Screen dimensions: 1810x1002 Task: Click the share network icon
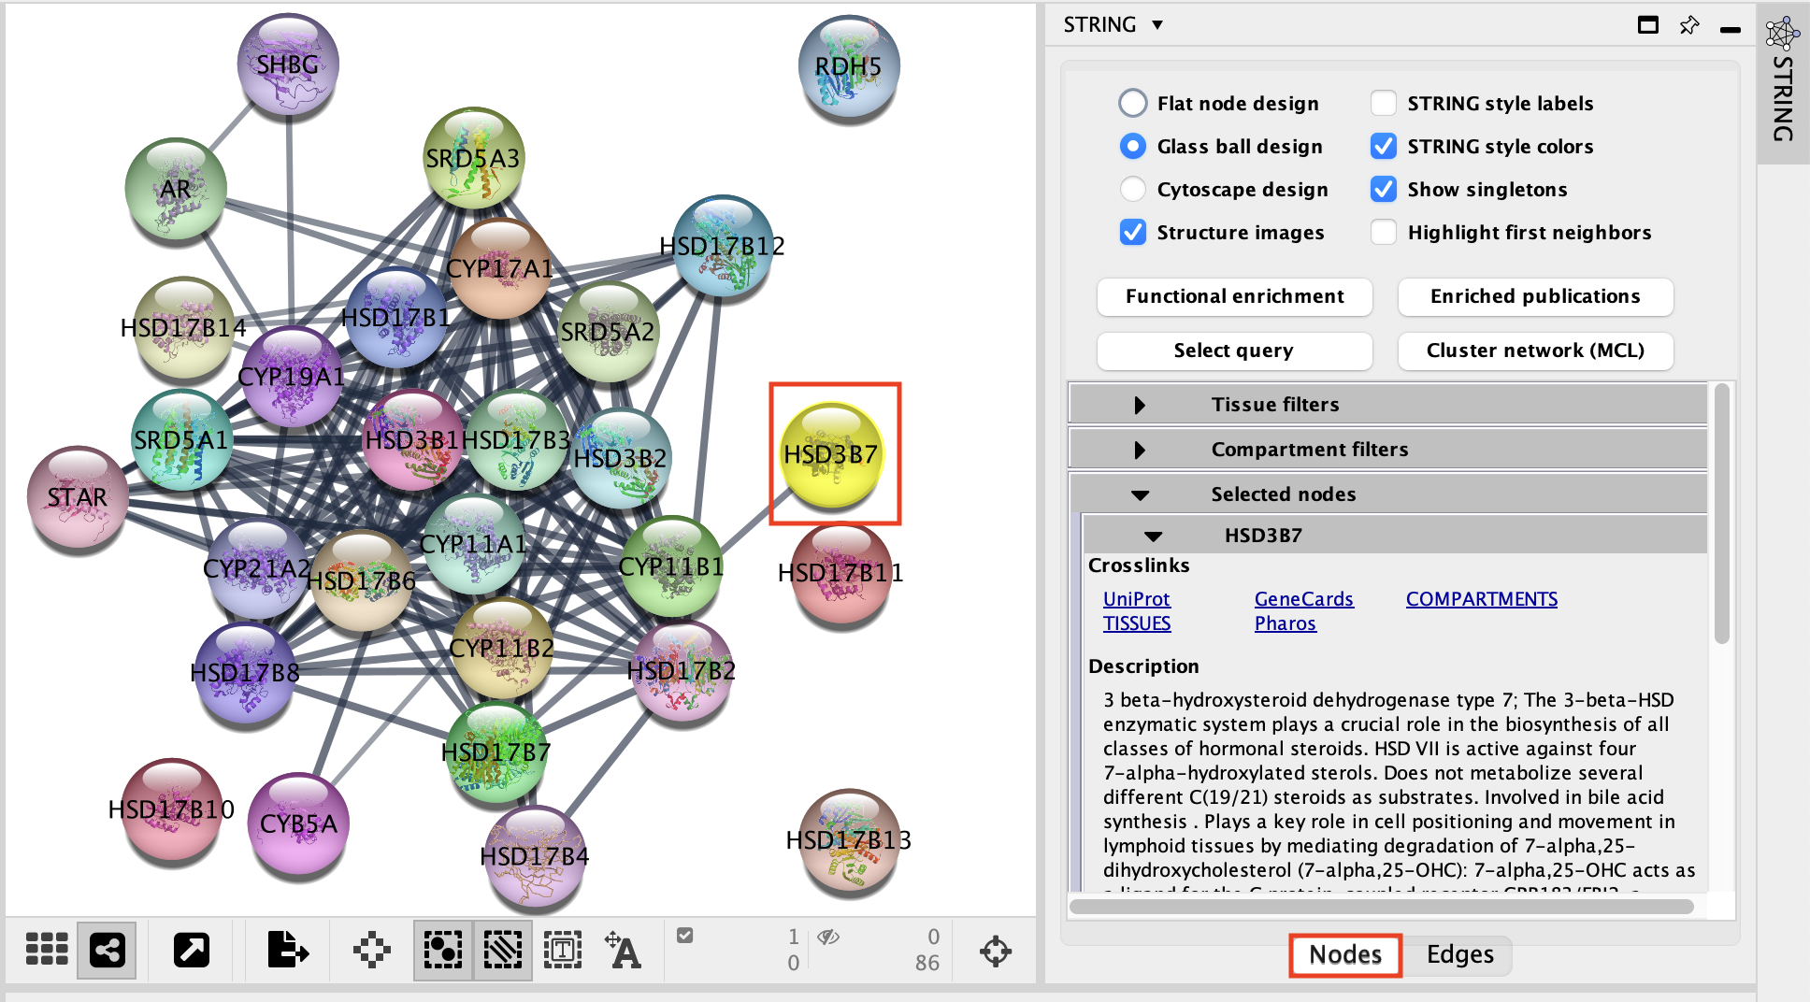[x=108, y=951]
